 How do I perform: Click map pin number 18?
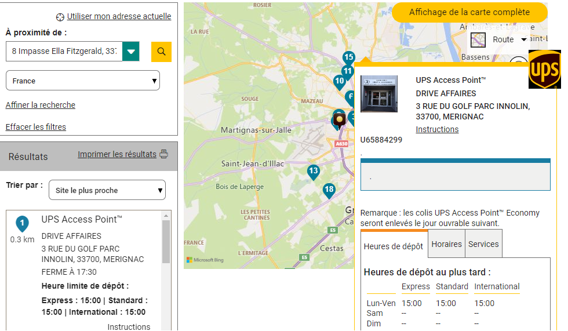329,190
